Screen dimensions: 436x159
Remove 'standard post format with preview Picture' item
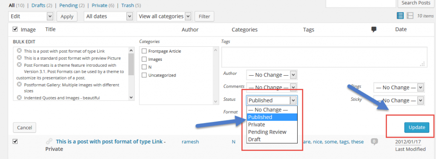[x=19, y=58]
